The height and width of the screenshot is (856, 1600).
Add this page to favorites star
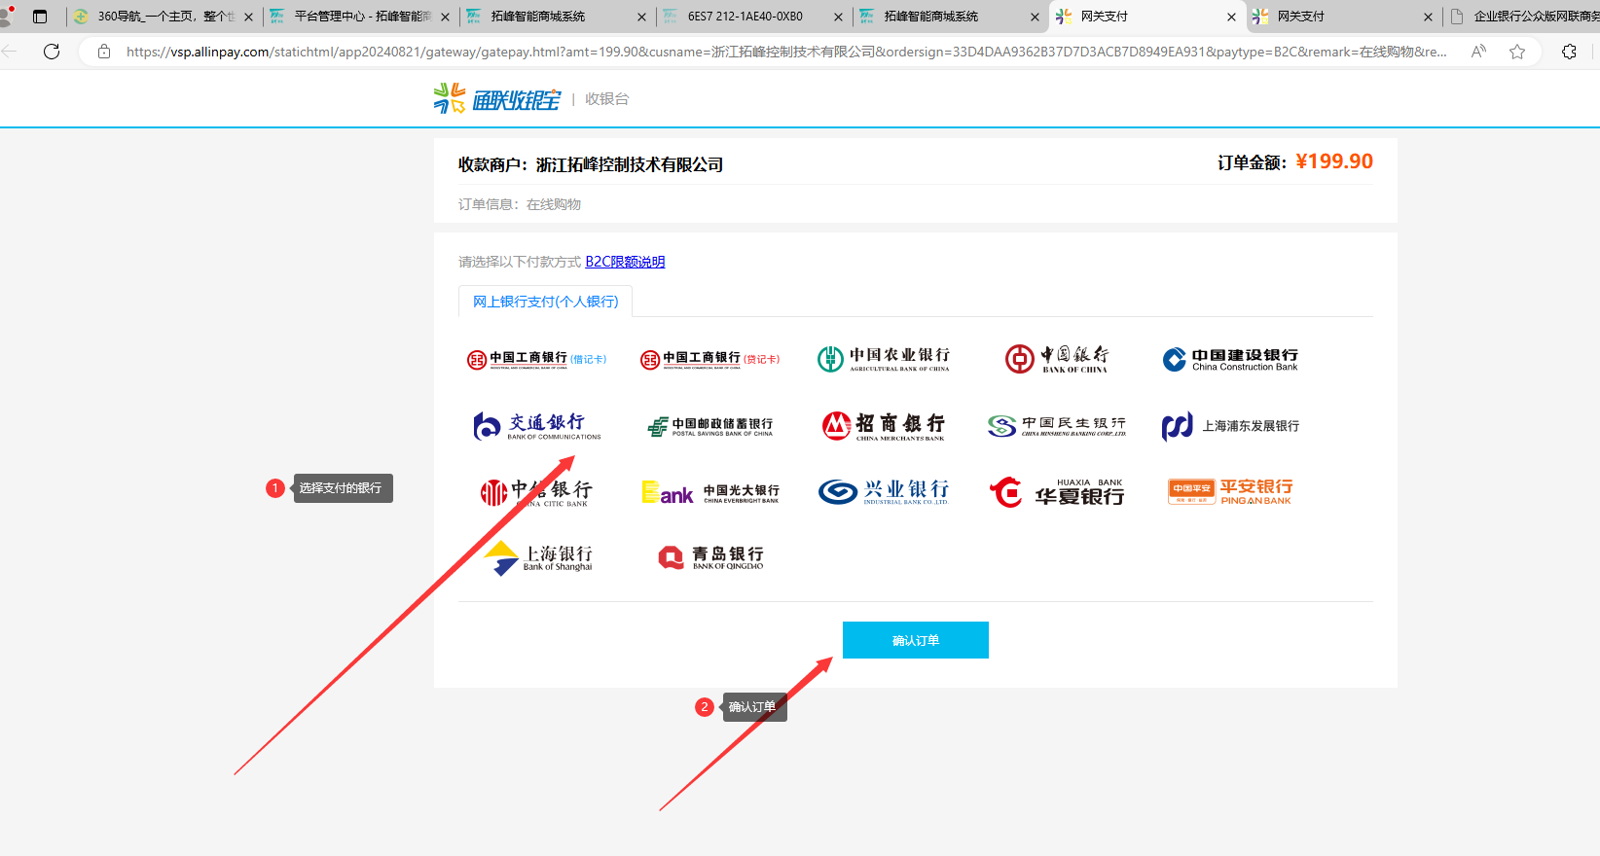click(x=1517, y=52)
